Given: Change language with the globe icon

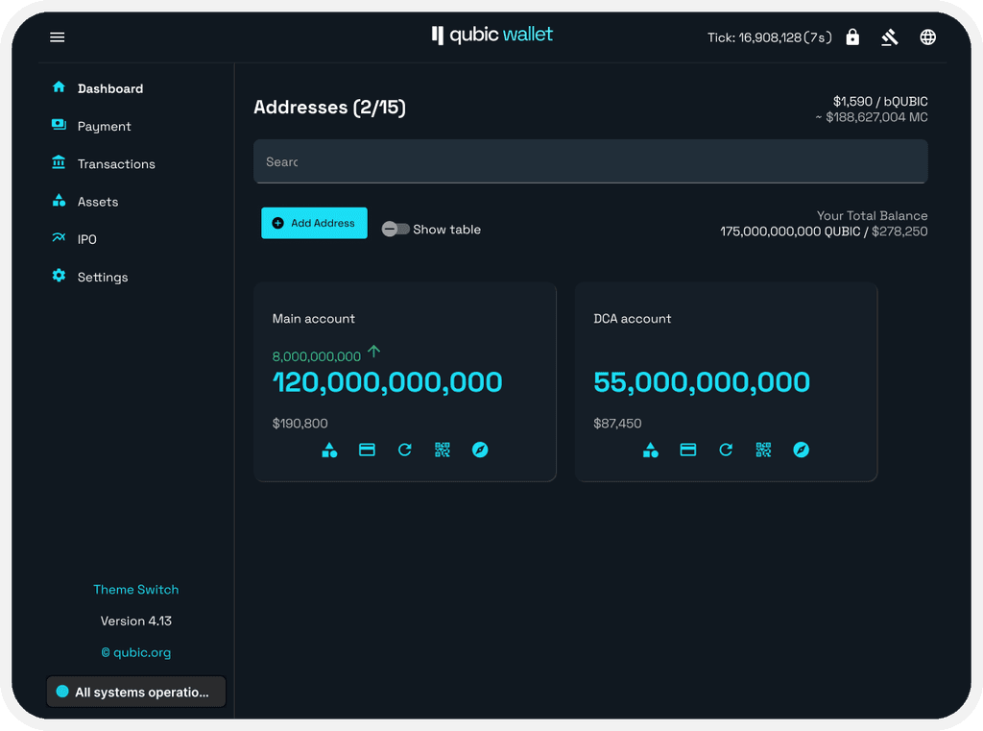Looking at the screenshot, I should tap(927, 37).
